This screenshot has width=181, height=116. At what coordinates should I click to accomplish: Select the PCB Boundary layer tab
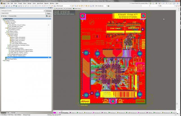click(x=64, y=113)
